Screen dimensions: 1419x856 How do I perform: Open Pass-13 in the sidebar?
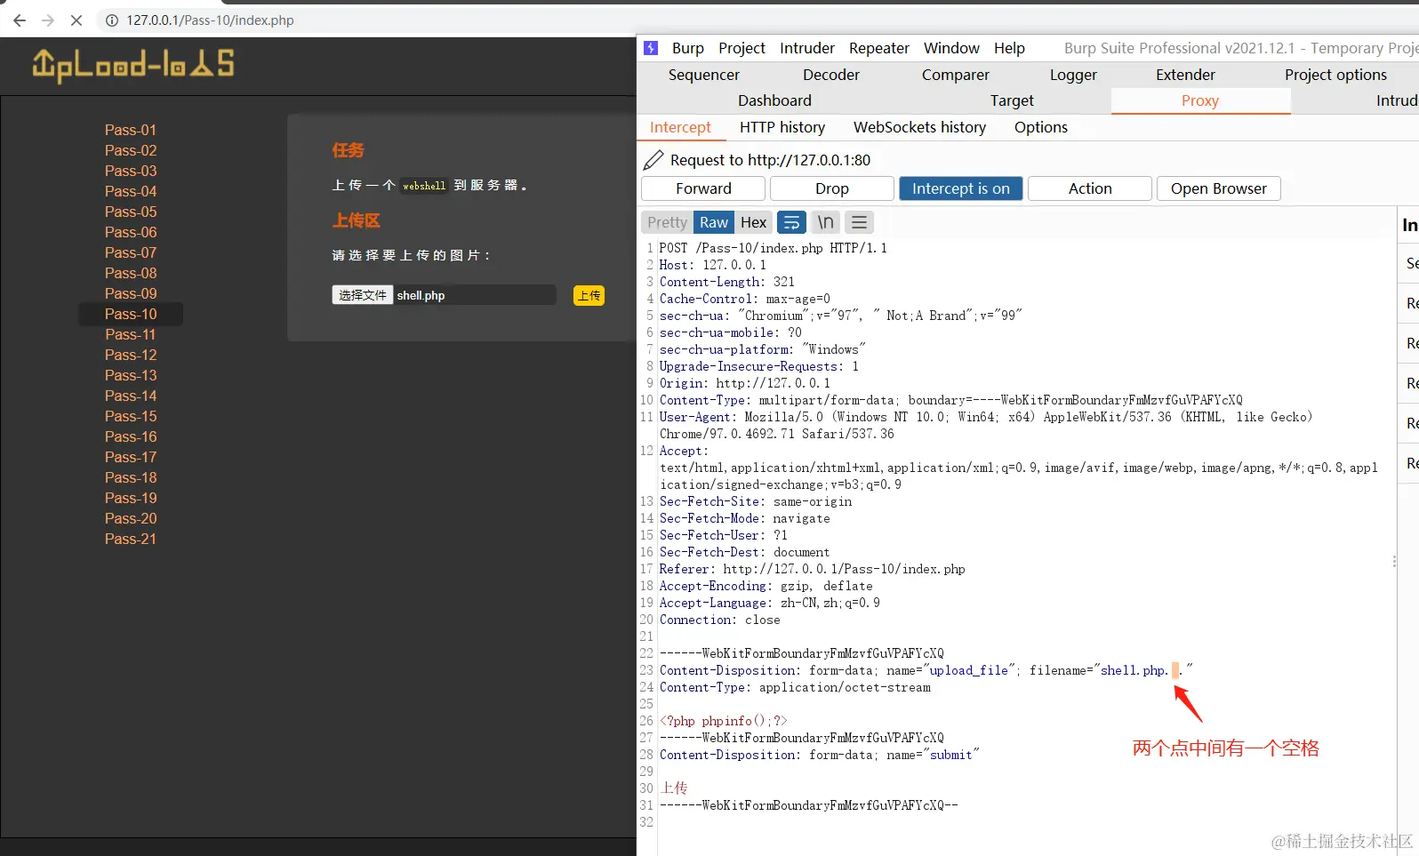[x=131, y=375]
